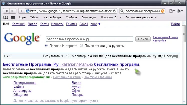Image resolution: width=187 pixels, height=105 pixels.
Task: Open the Apple bookmark
Action: pos(22,17)
